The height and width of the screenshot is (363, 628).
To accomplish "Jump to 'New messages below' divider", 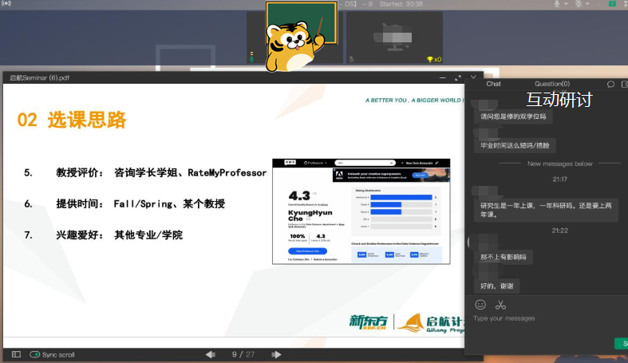I will 559,164.
